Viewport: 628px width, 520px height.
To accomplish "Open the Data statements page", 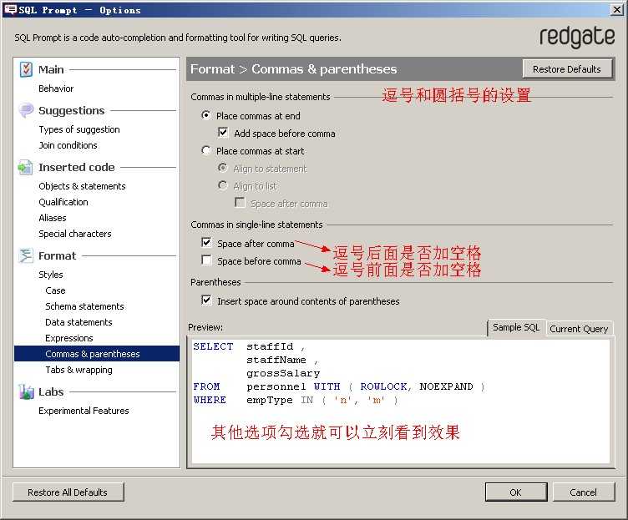I will pos(78,322).
